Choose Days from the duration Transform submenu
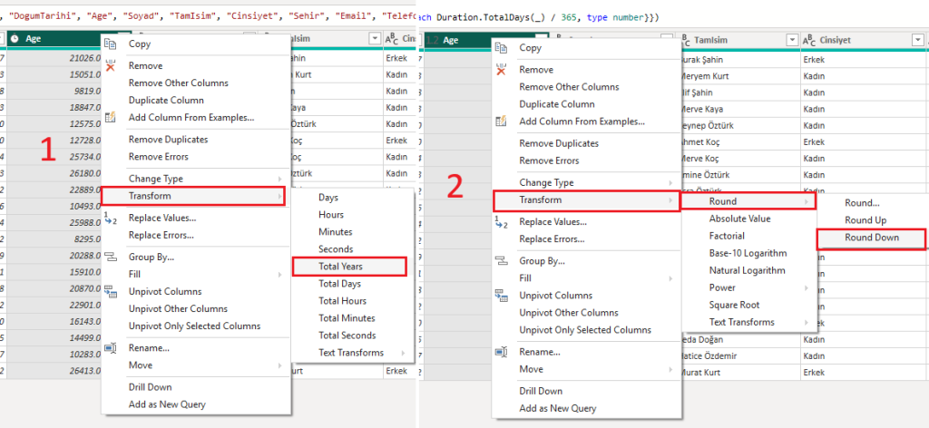This screenshot has width=929, height=428. point(328,197)
